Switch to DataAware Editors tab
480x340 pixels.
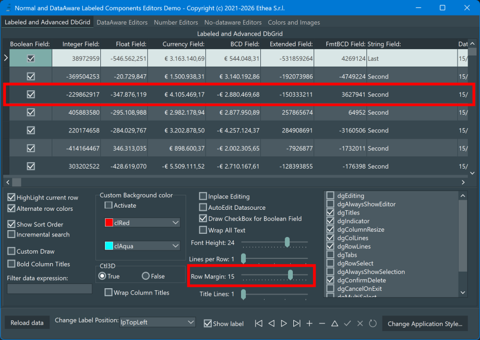(122, 22)
